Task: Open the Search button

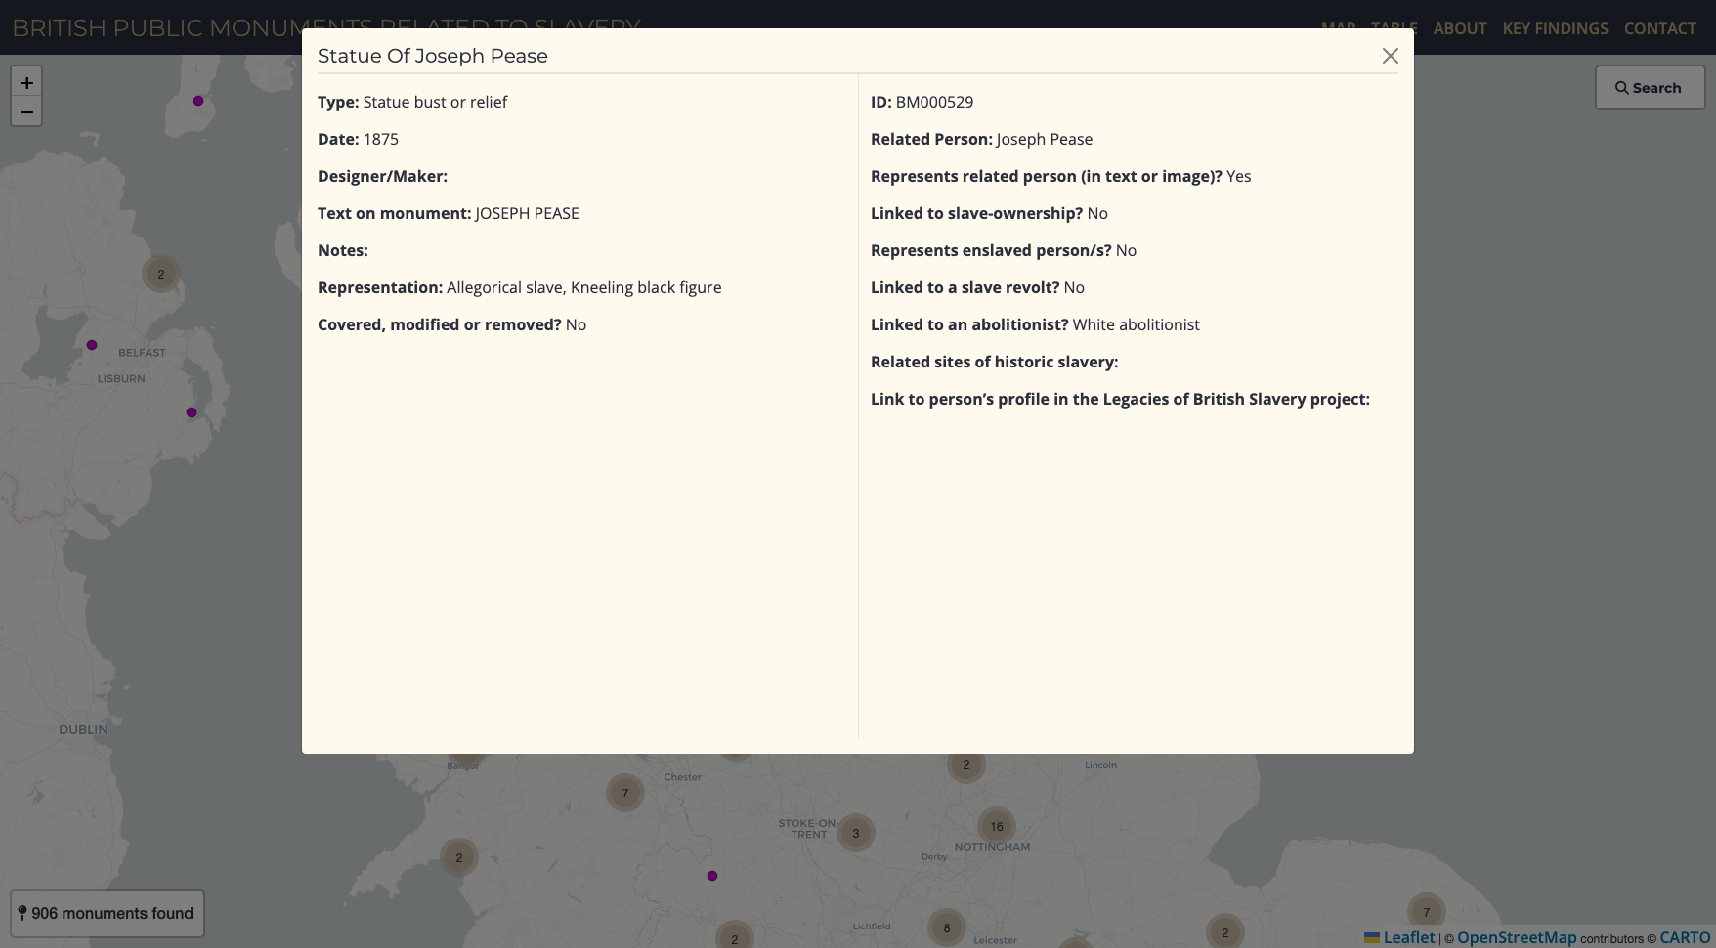Action: pos(1650,88)
